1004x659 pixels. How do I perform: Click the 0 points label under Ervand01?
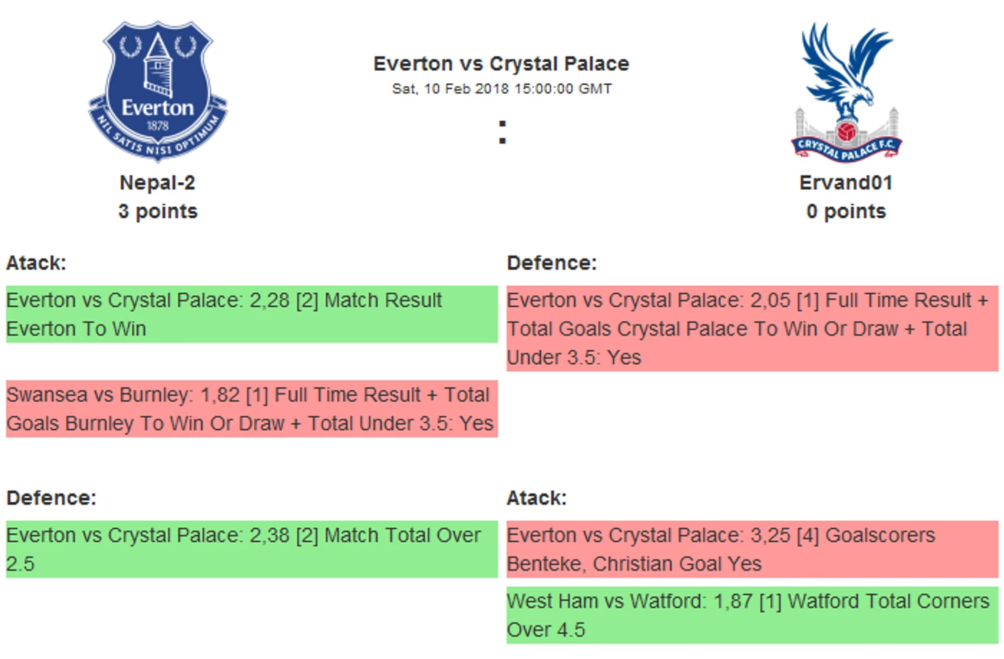[846, 212]
